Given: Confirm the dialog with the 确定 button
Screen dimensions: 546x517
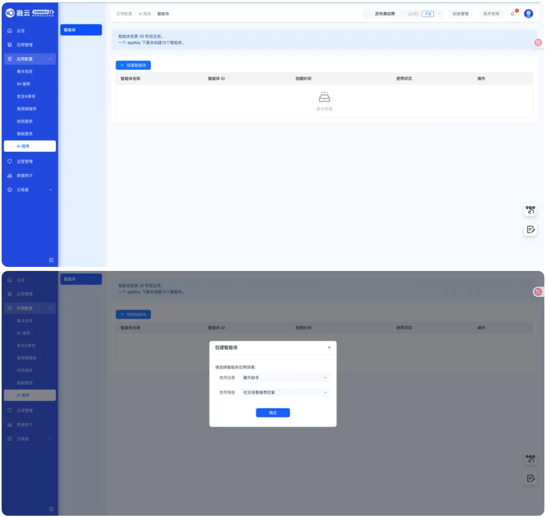Looking at the screenshot, I should coord(273,413).
